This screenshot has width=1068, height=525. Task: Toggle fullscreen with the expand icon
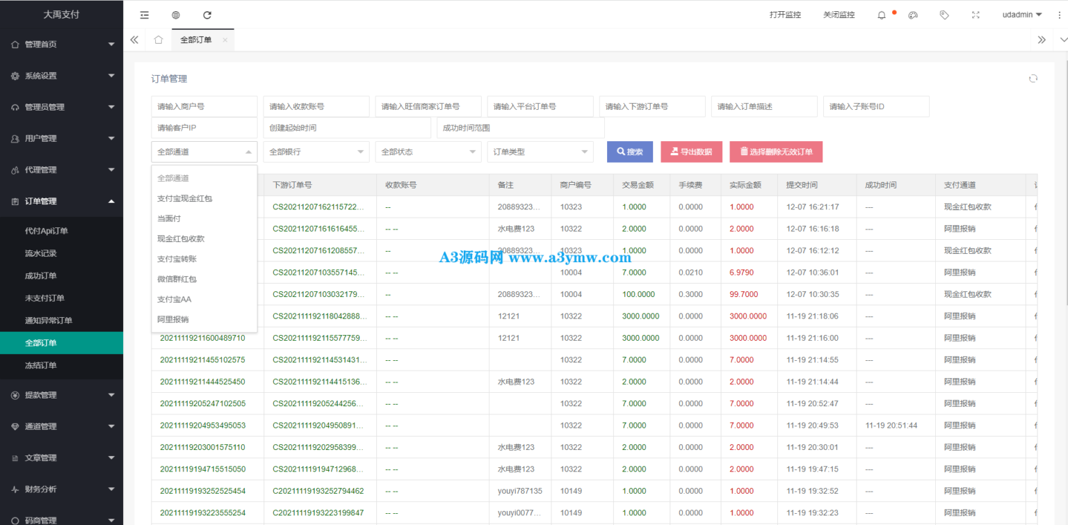pyautogui.click(x=976, y=15)
